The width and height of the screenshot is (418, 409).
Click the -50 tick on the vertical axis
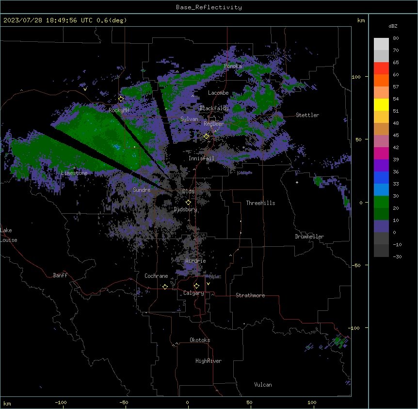(x=357, y=265)
